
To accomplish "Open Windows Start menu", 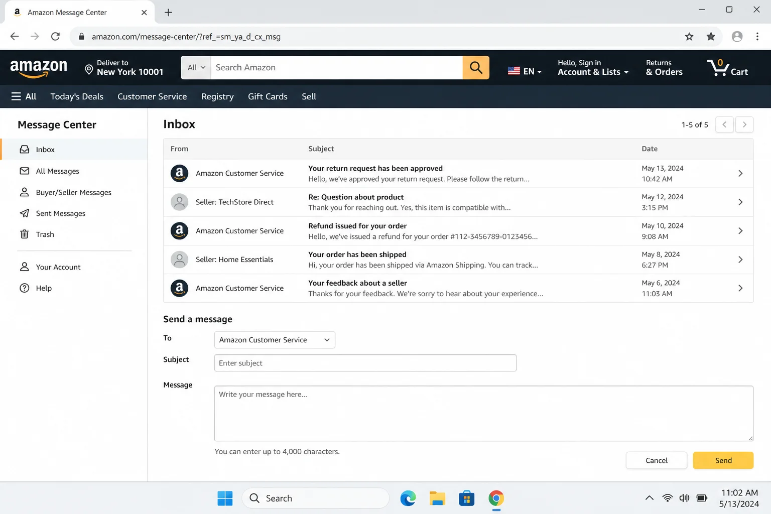I will click(225, 498).
